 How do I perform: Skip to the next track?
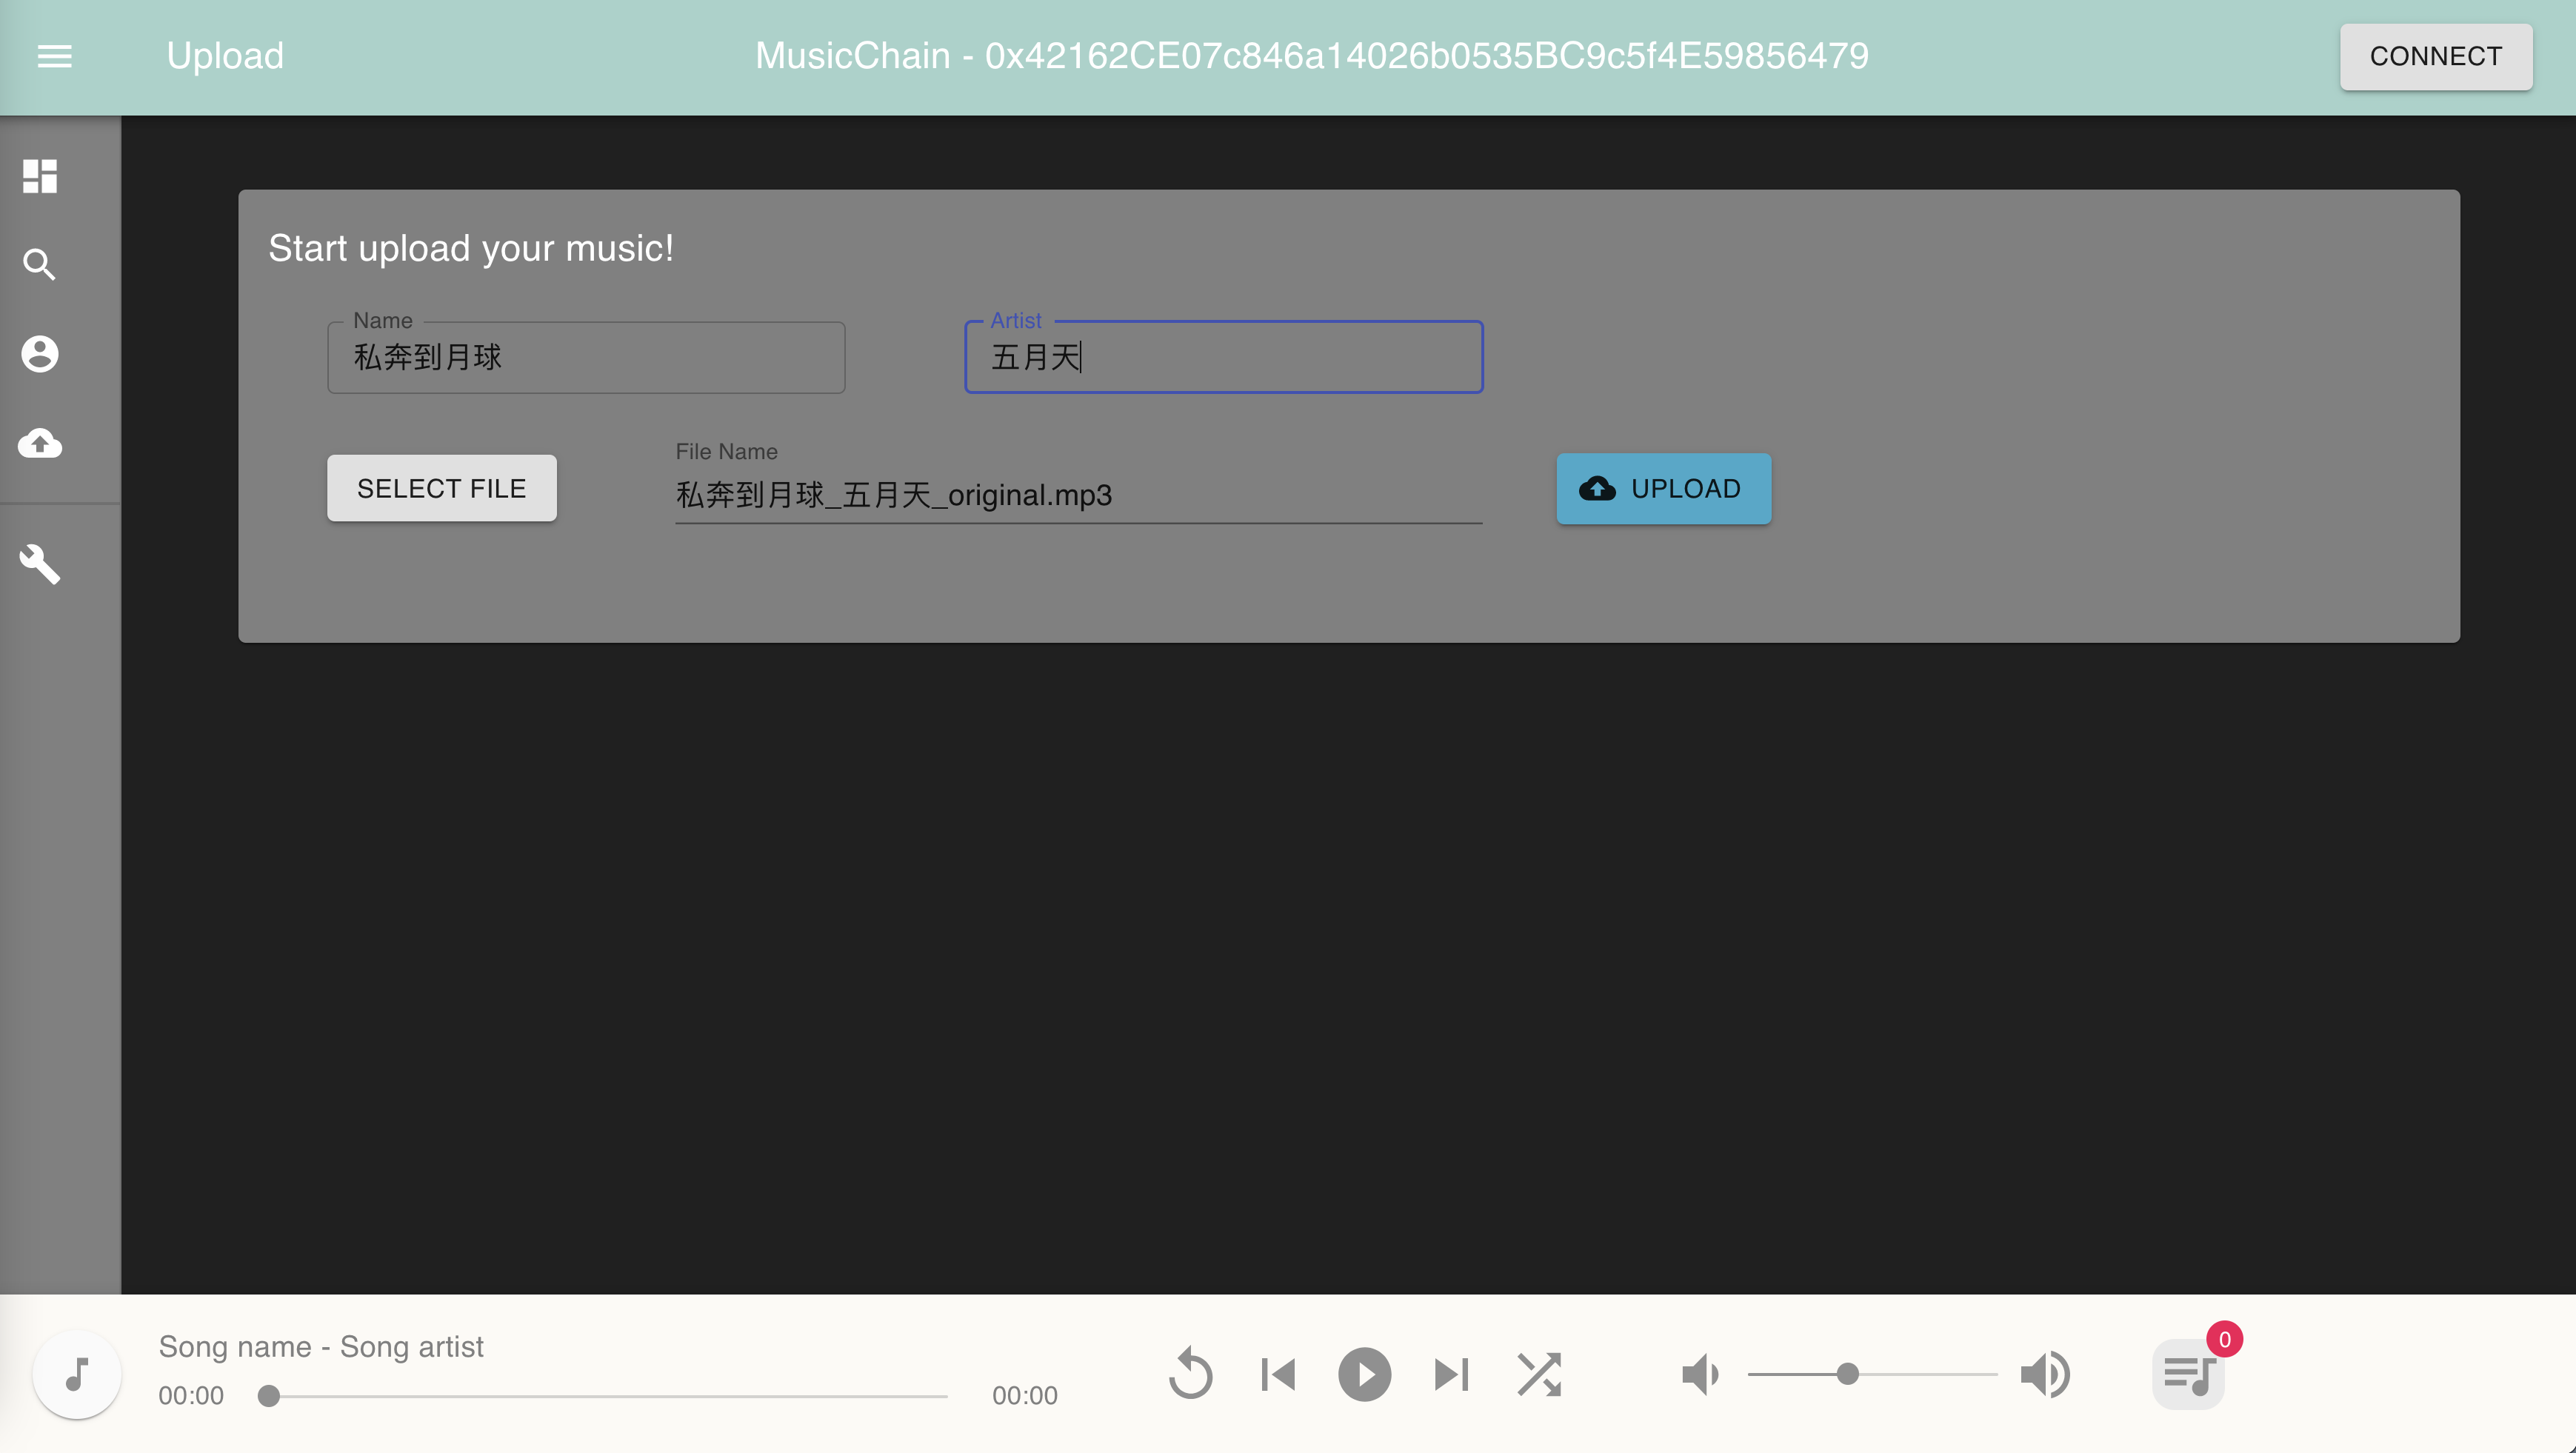pos(1451,1374)
